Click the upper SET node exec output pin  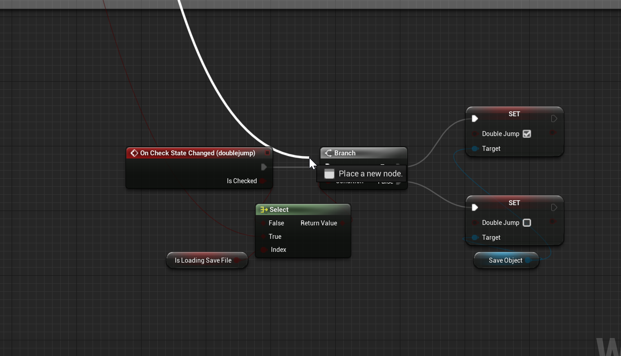coord(554,119)
